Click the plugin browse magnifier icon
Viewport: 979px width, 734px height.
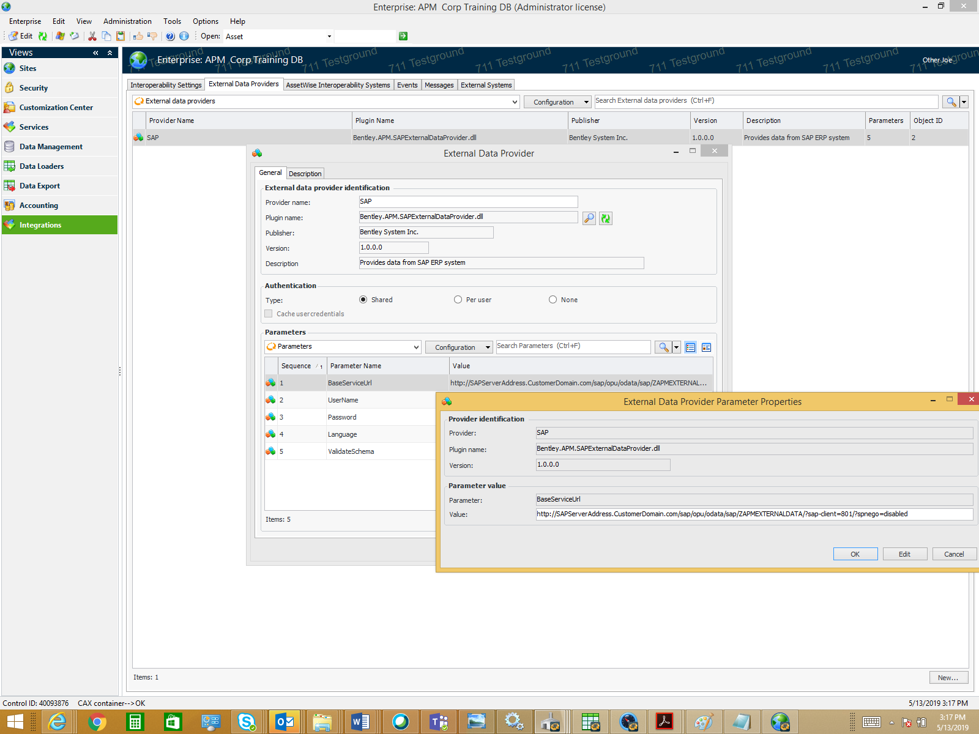point(589,218)
